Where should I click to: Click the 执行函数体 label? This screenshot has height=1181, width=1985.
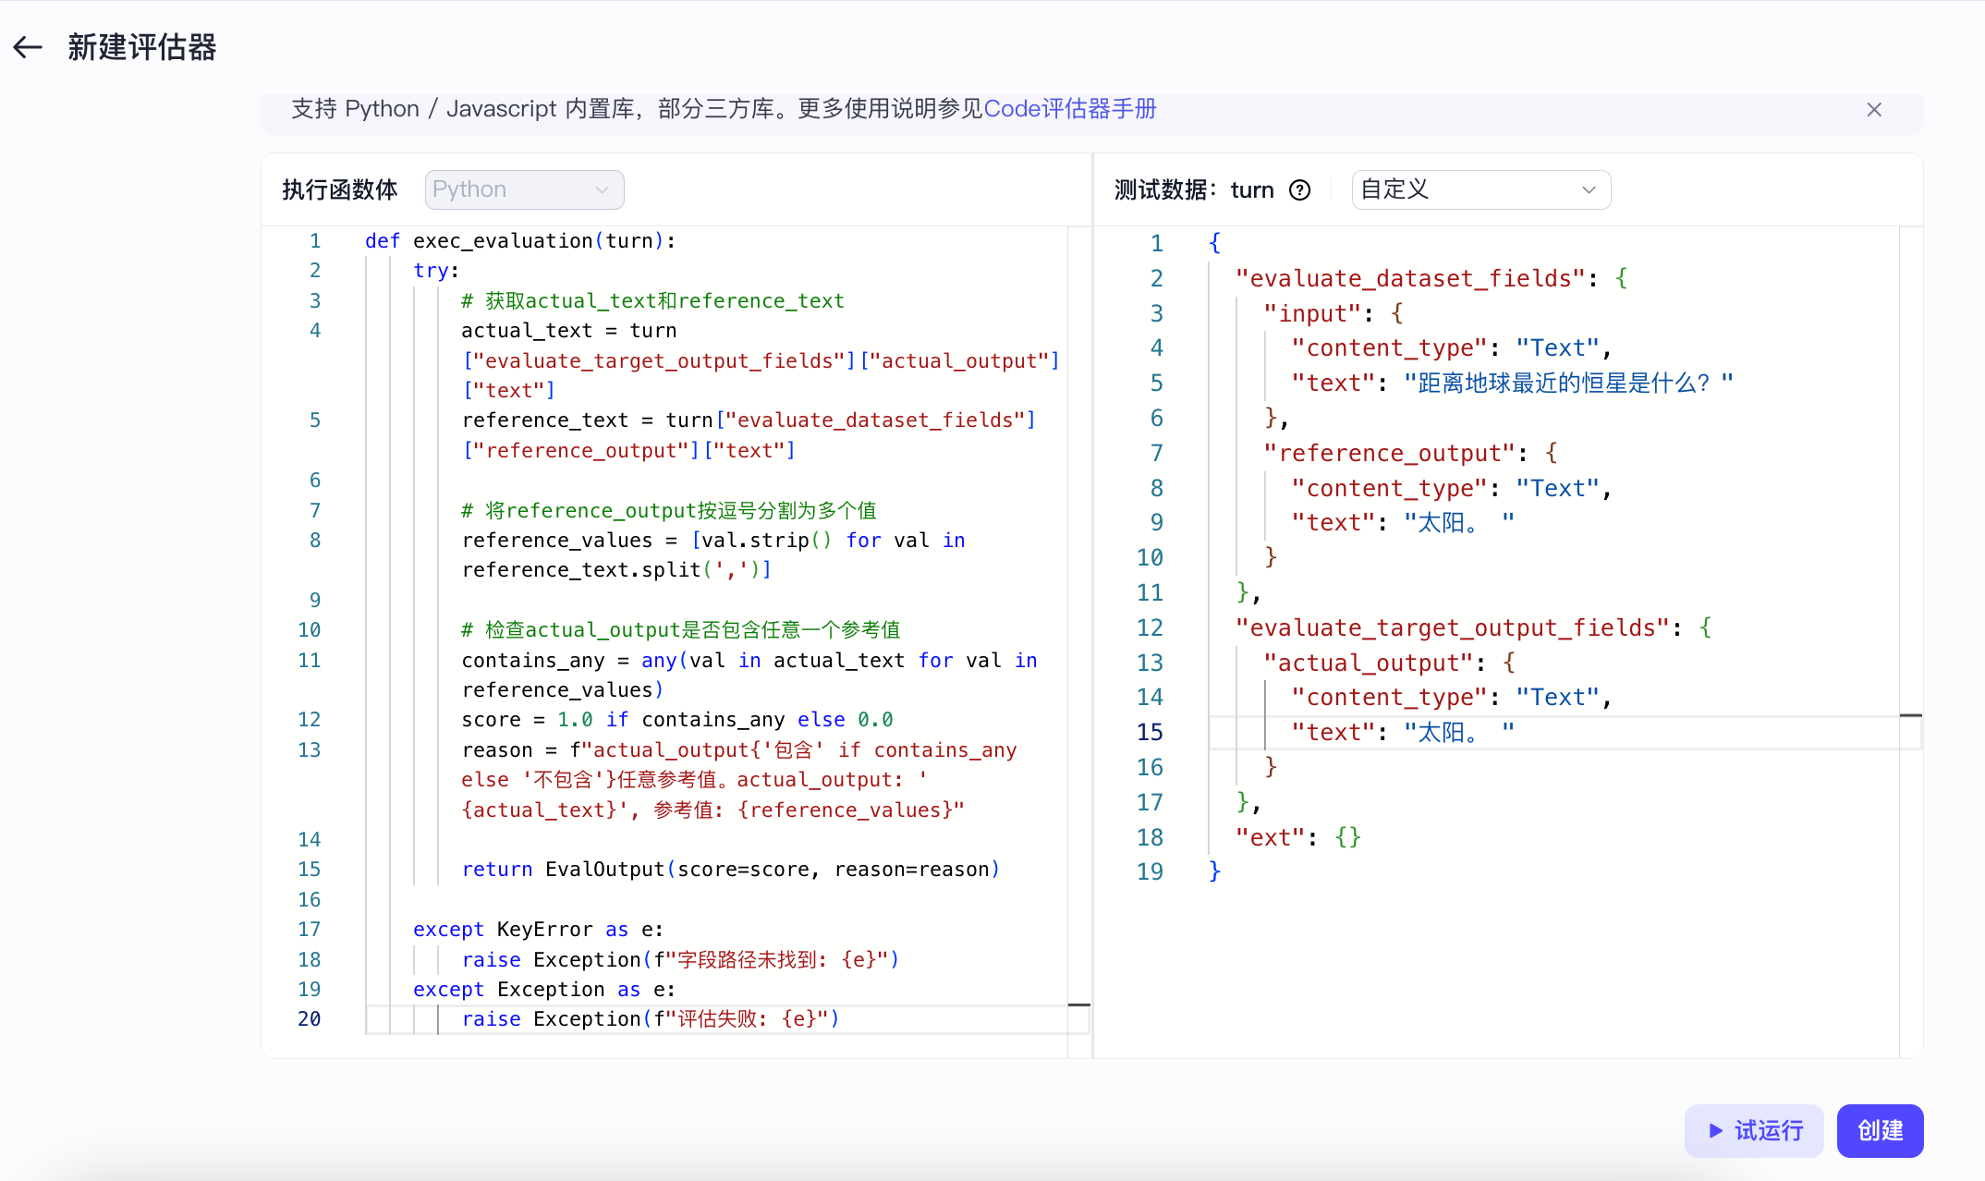point(340,189)
